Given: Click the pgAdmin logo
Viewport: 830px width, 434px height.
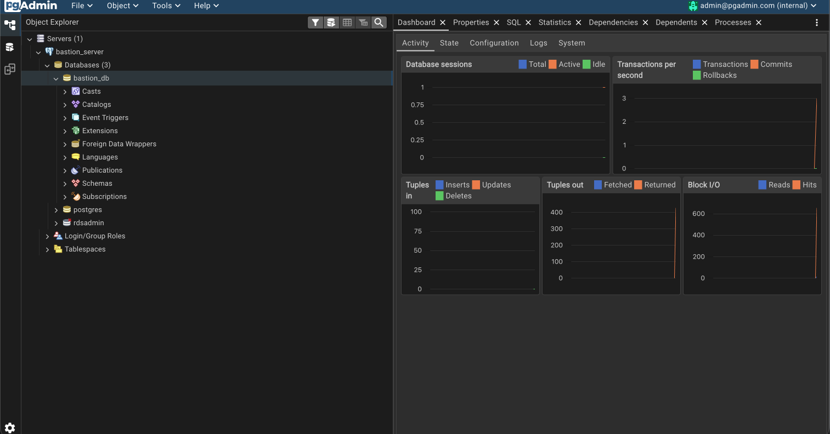Looking at the screenshot, I should coord(31,5).
